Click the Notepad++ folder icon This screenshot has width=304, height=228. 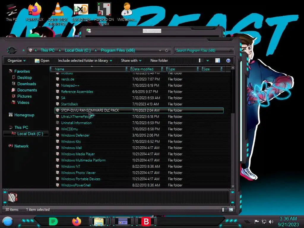coord(58,85)
